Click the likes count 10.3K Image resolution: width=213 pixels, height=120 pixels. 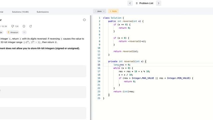(x=4, y=26)
